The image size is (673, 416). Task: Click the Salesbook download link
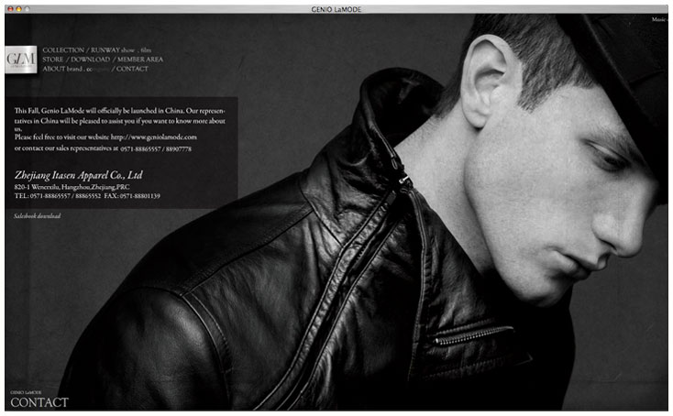(37, 216)
